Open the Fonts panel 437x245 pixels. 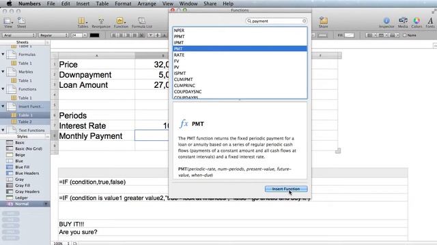click(430, 22)
